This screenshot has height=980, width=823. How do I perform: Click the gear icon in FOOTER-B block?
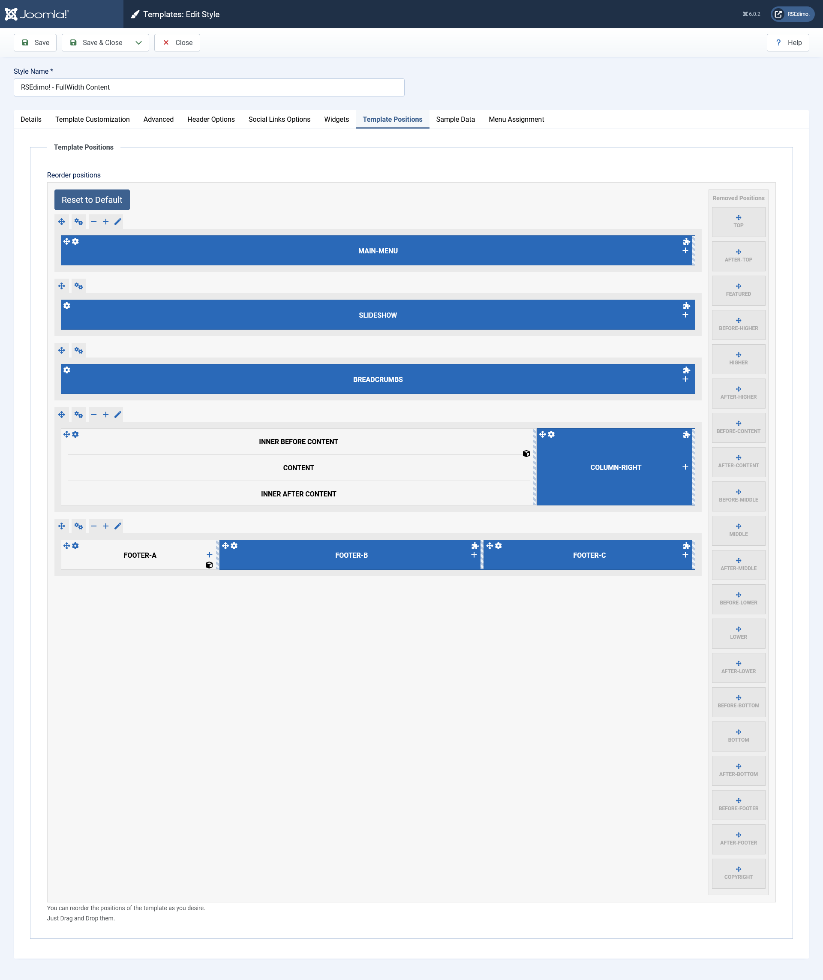click(x=234, y=546)
